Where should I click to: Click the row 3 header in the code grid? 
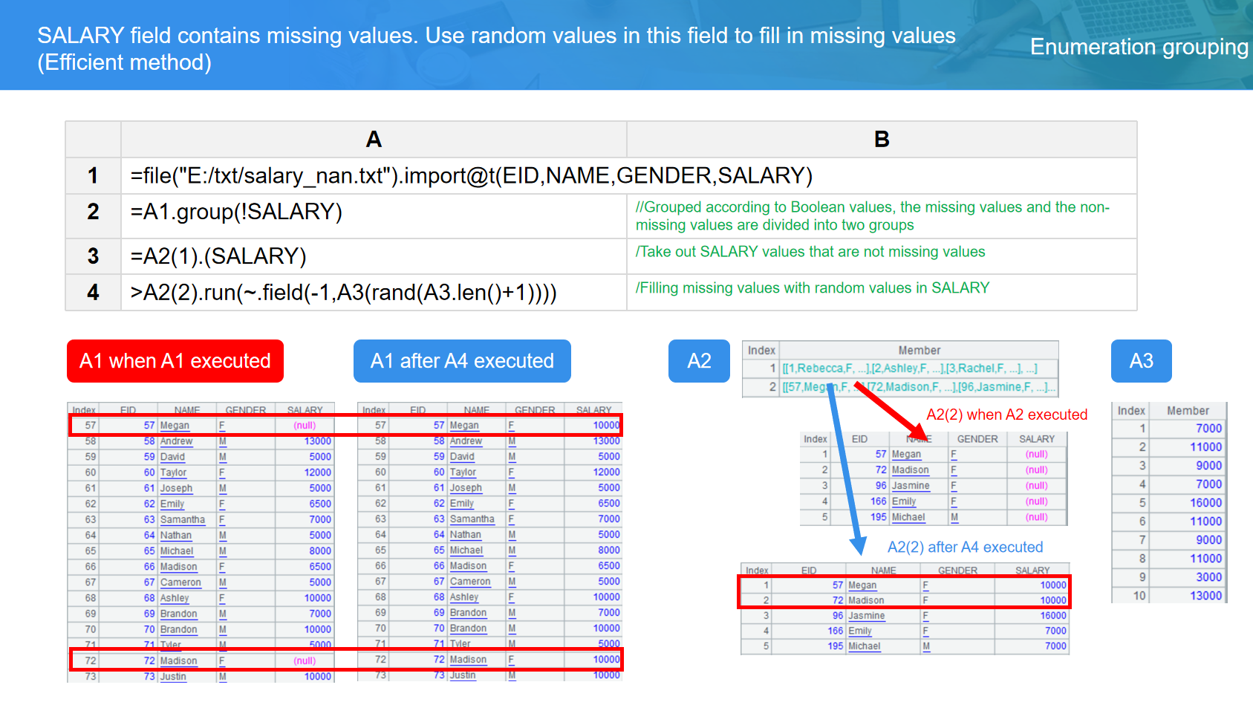[x=93, y=256]
